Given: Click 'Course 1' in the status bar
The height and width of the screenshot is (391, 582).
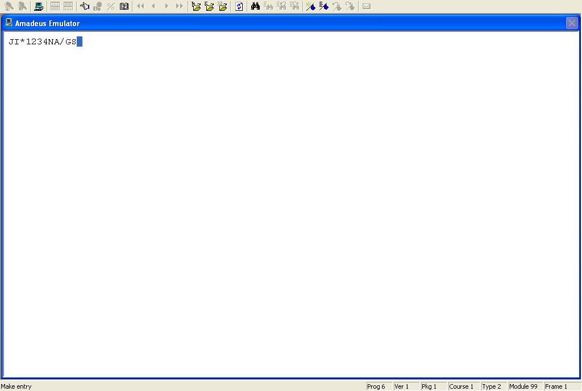Looking at the screenshot, I should click(462, 386).
